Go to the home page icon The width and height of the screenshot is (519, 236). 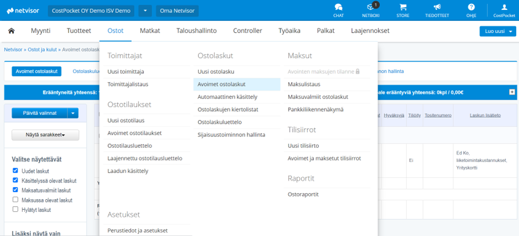(x=12, y=31)
